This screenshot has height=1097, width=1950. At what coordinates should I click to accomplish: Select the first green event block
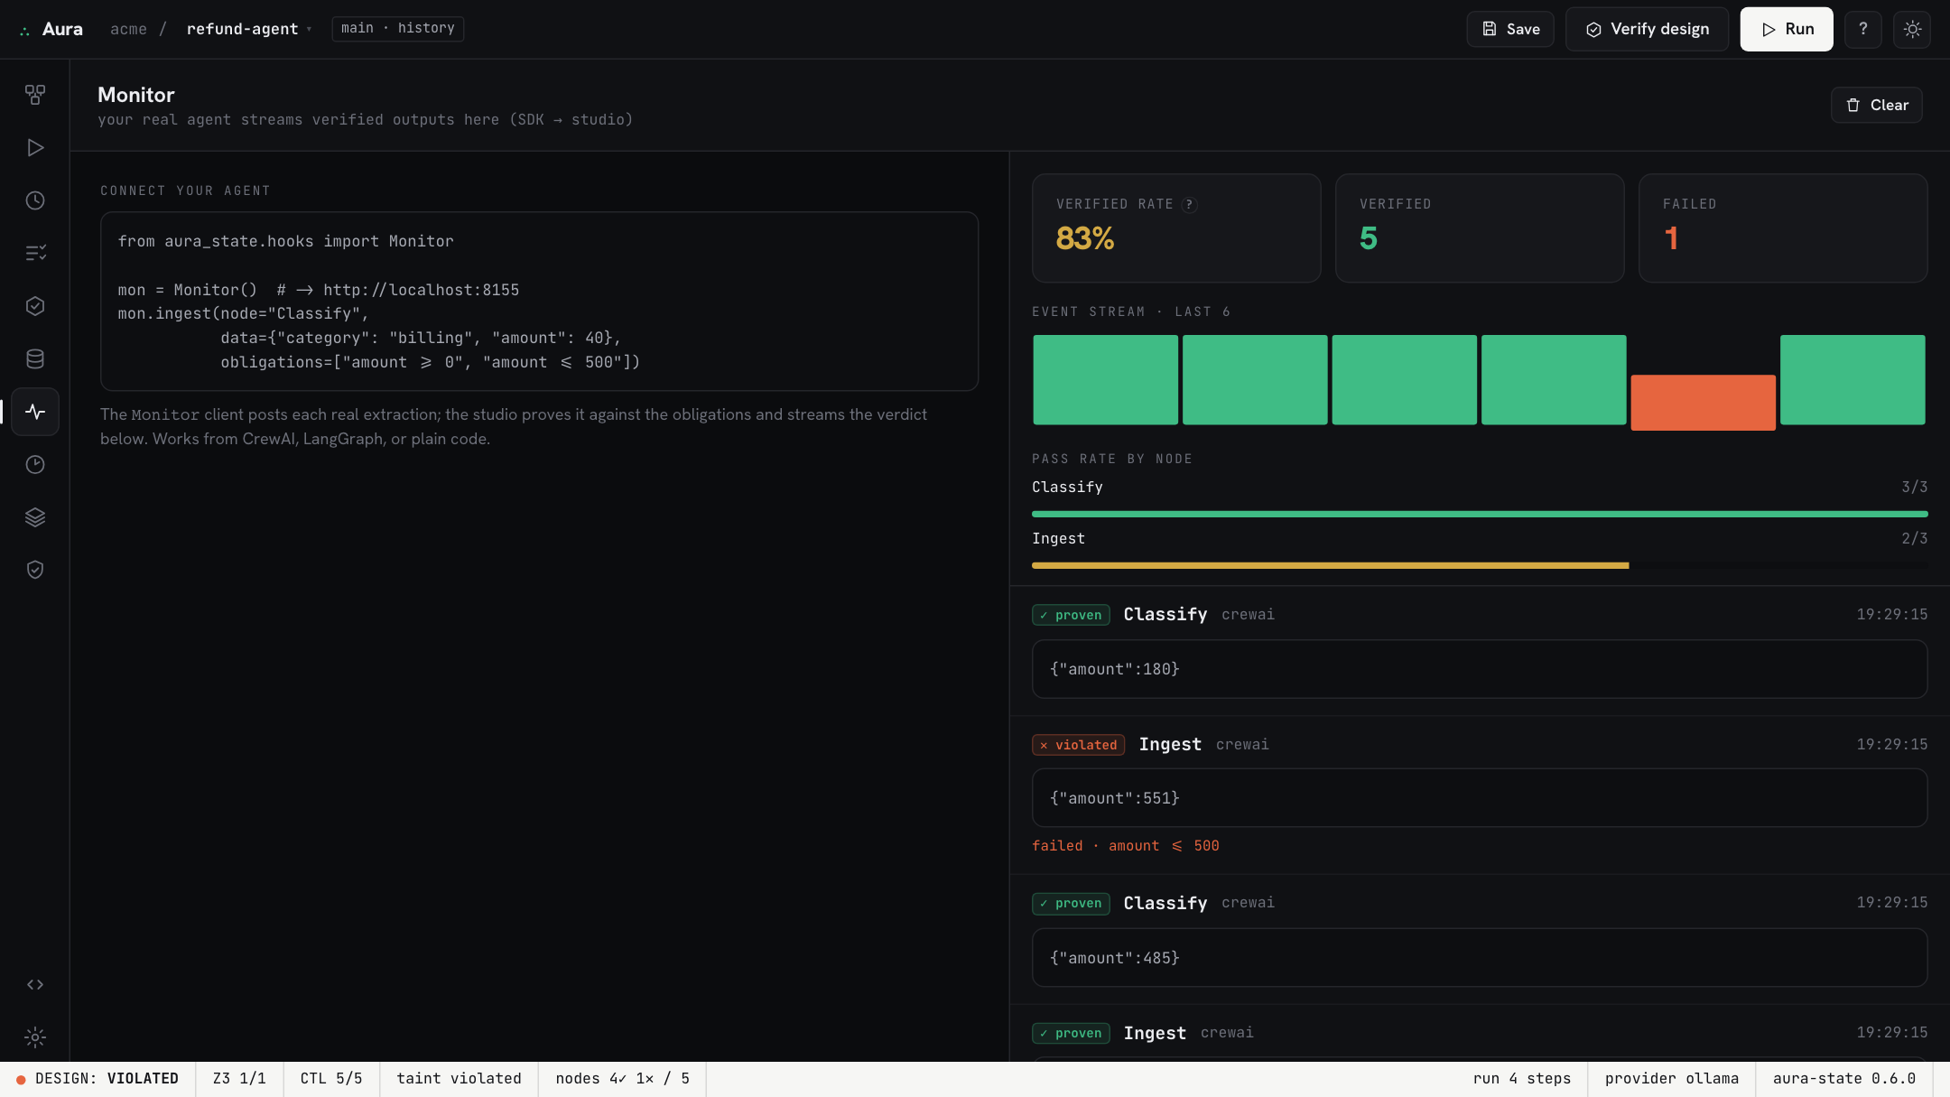1105,379
